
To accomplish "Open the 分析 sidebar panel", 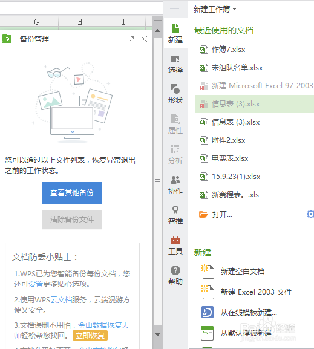I will [175, 154].
